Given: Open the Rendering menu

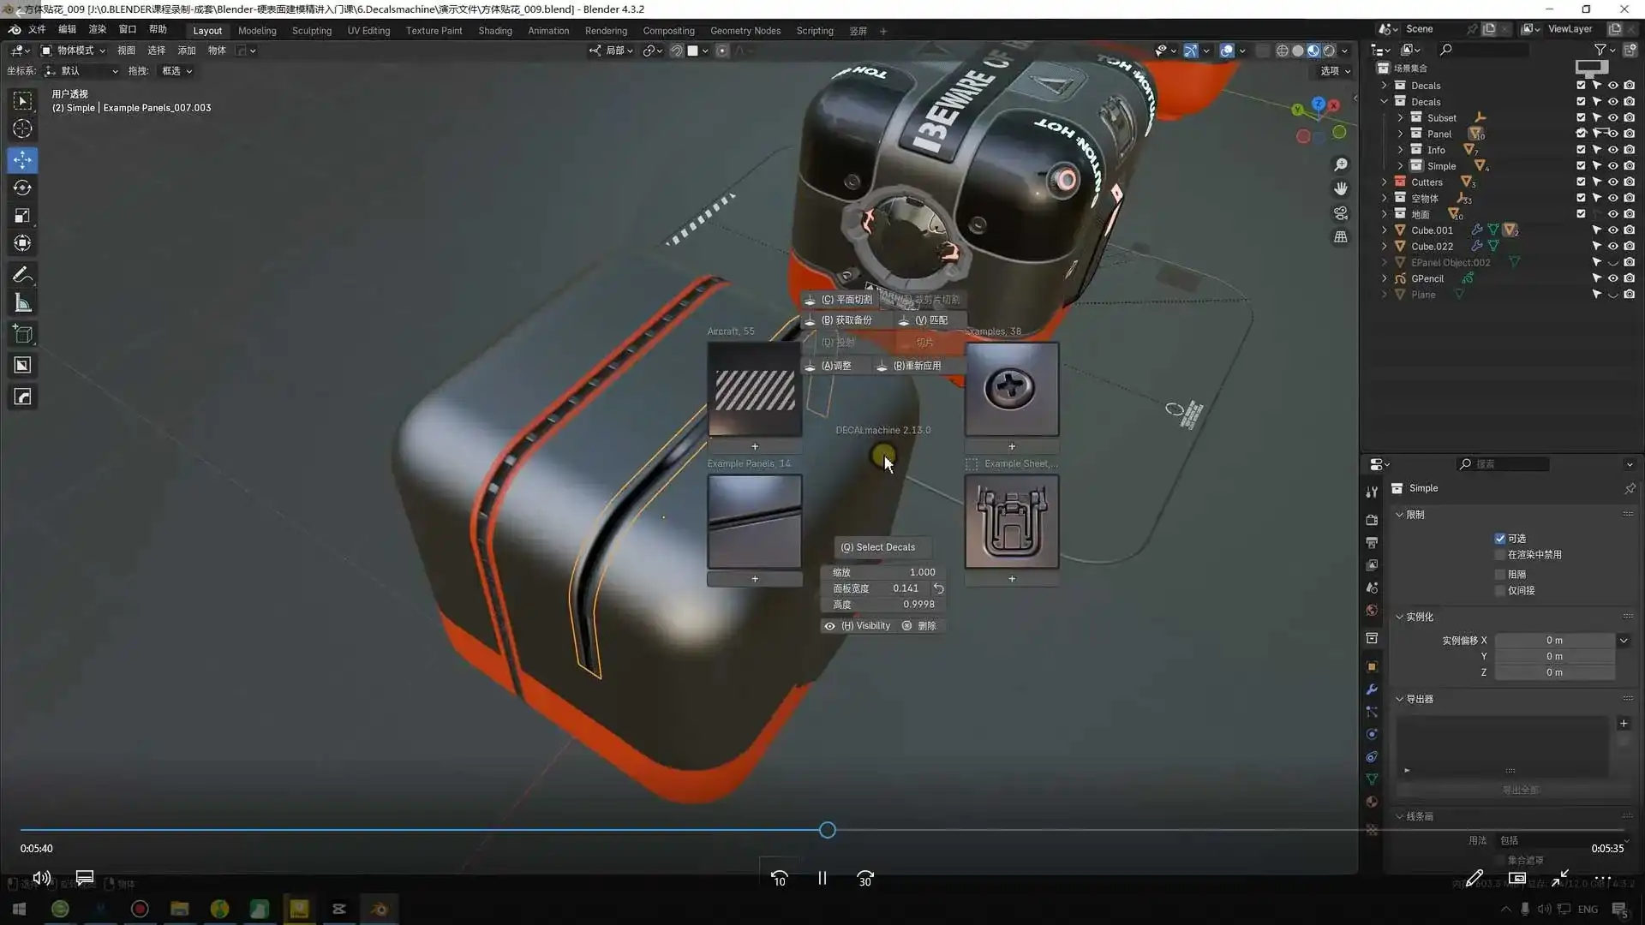Looking at the screenshot, I should click(x=606, y=31).
